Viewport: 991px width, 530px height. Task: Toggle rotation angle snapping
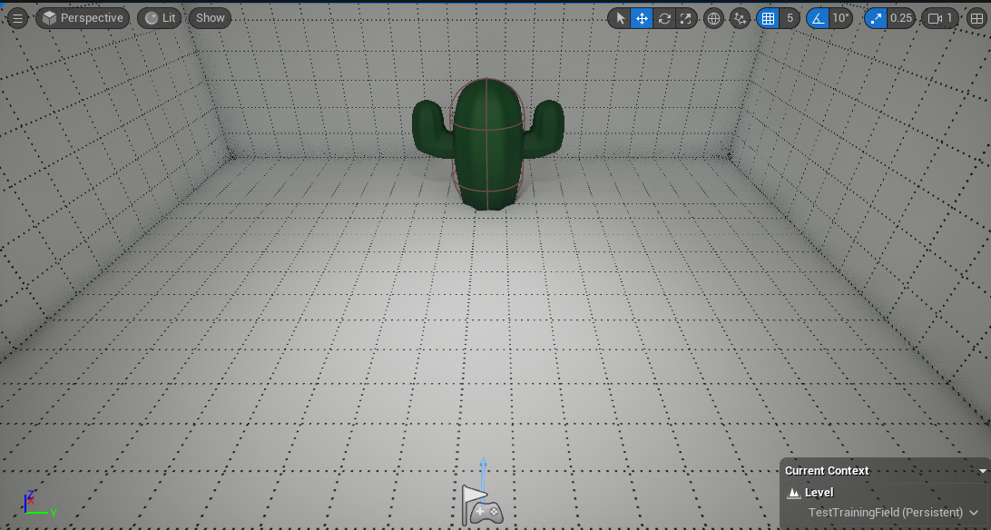coord(818,18)
